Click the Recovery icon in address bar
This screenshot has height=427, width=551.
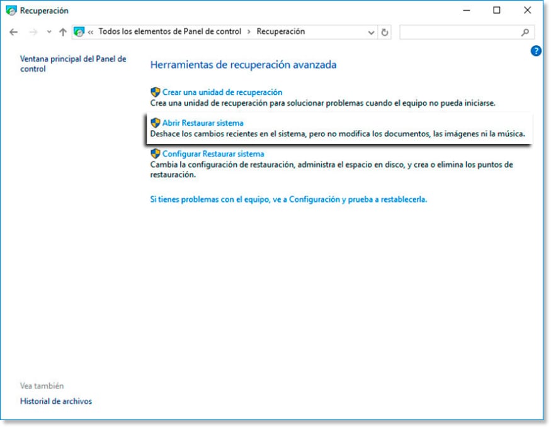79,32
